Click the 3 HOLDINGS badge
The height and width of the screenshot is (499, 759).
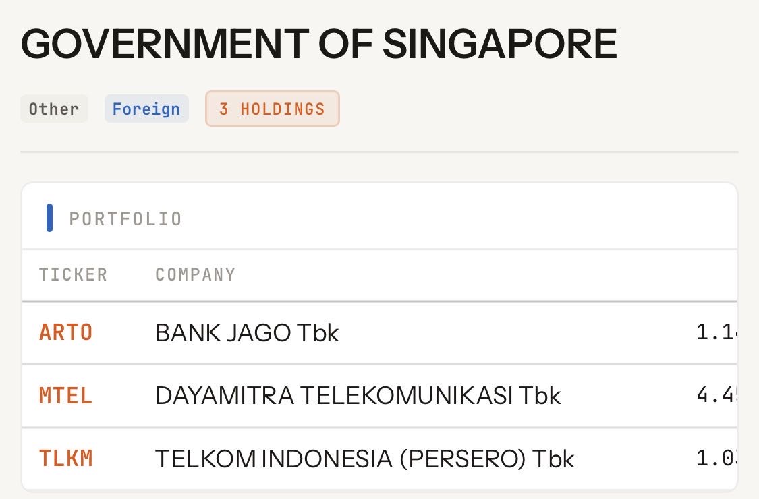(272, 109)
